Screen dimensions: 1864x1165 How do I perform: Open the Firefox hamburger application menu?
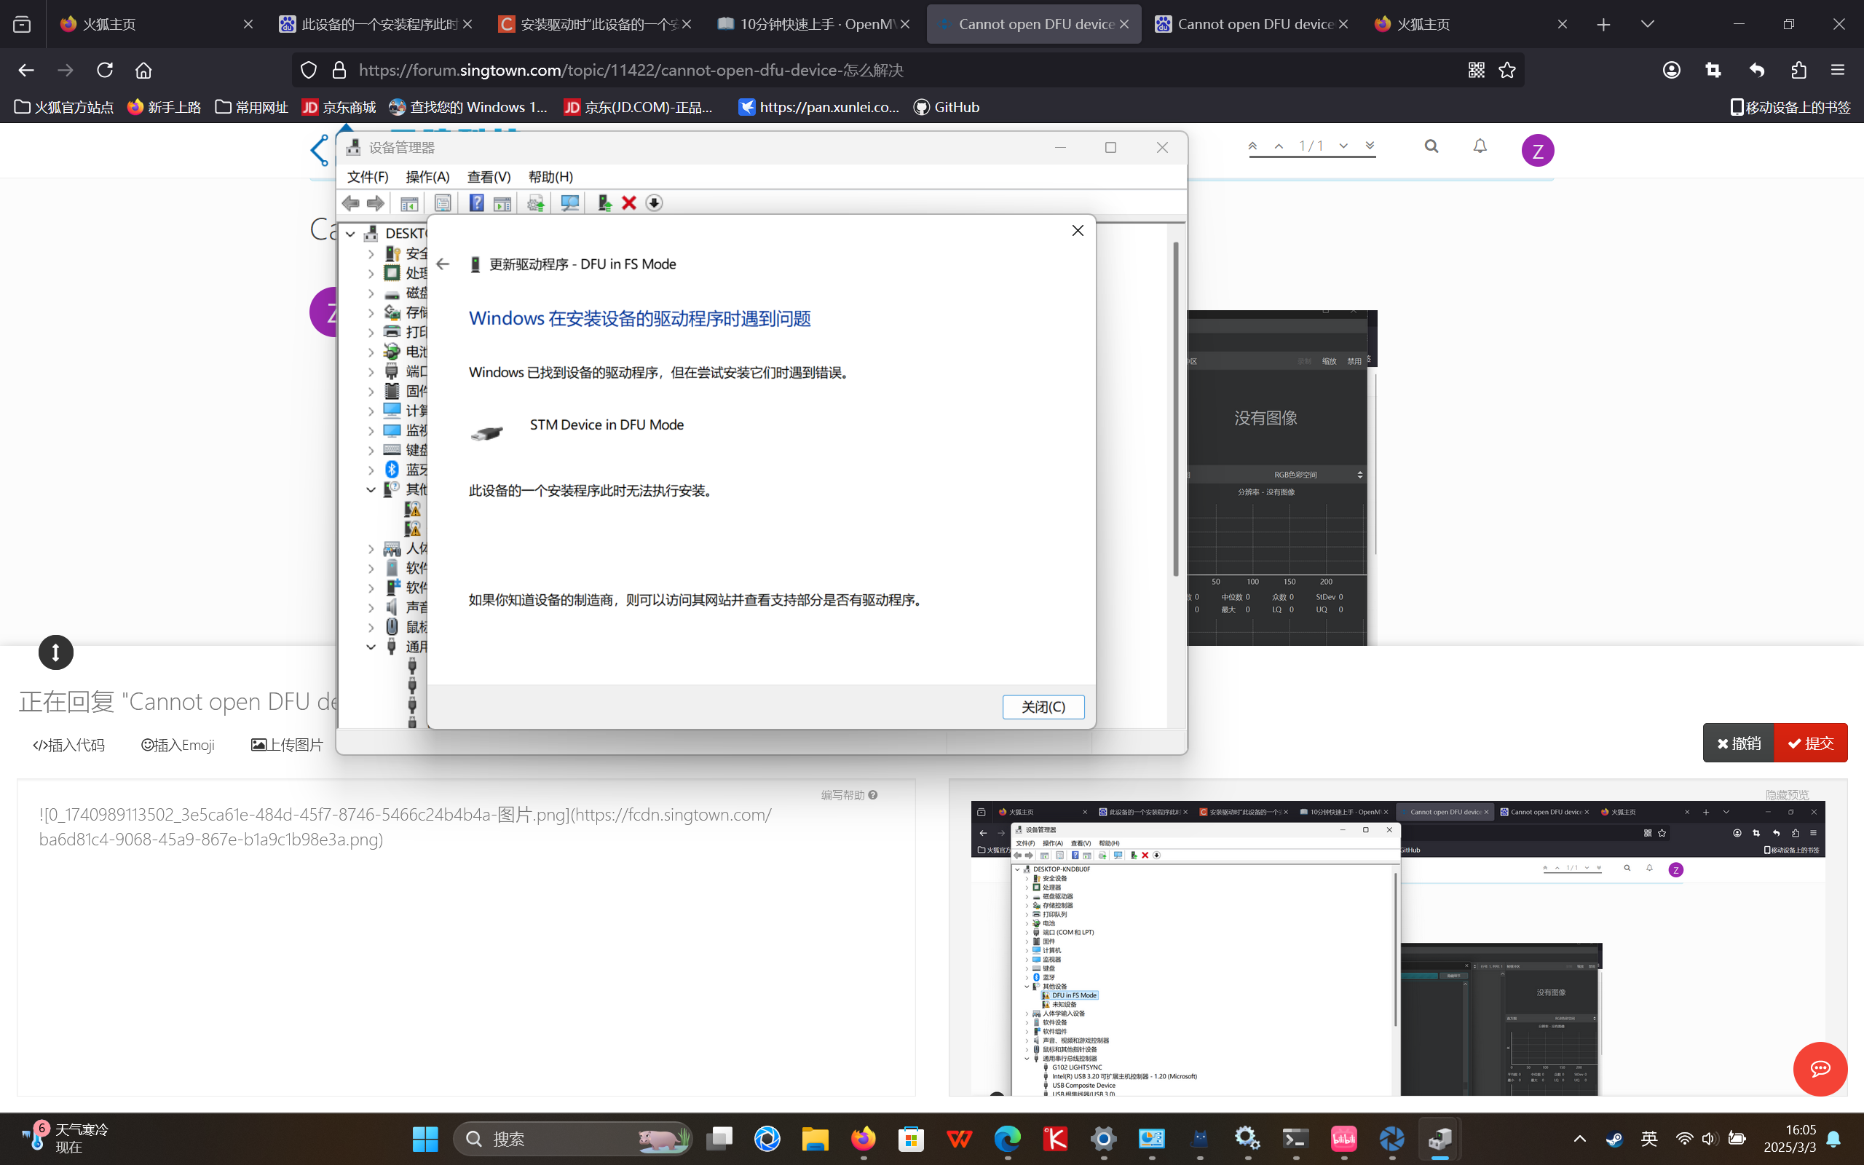point(1838,70)
